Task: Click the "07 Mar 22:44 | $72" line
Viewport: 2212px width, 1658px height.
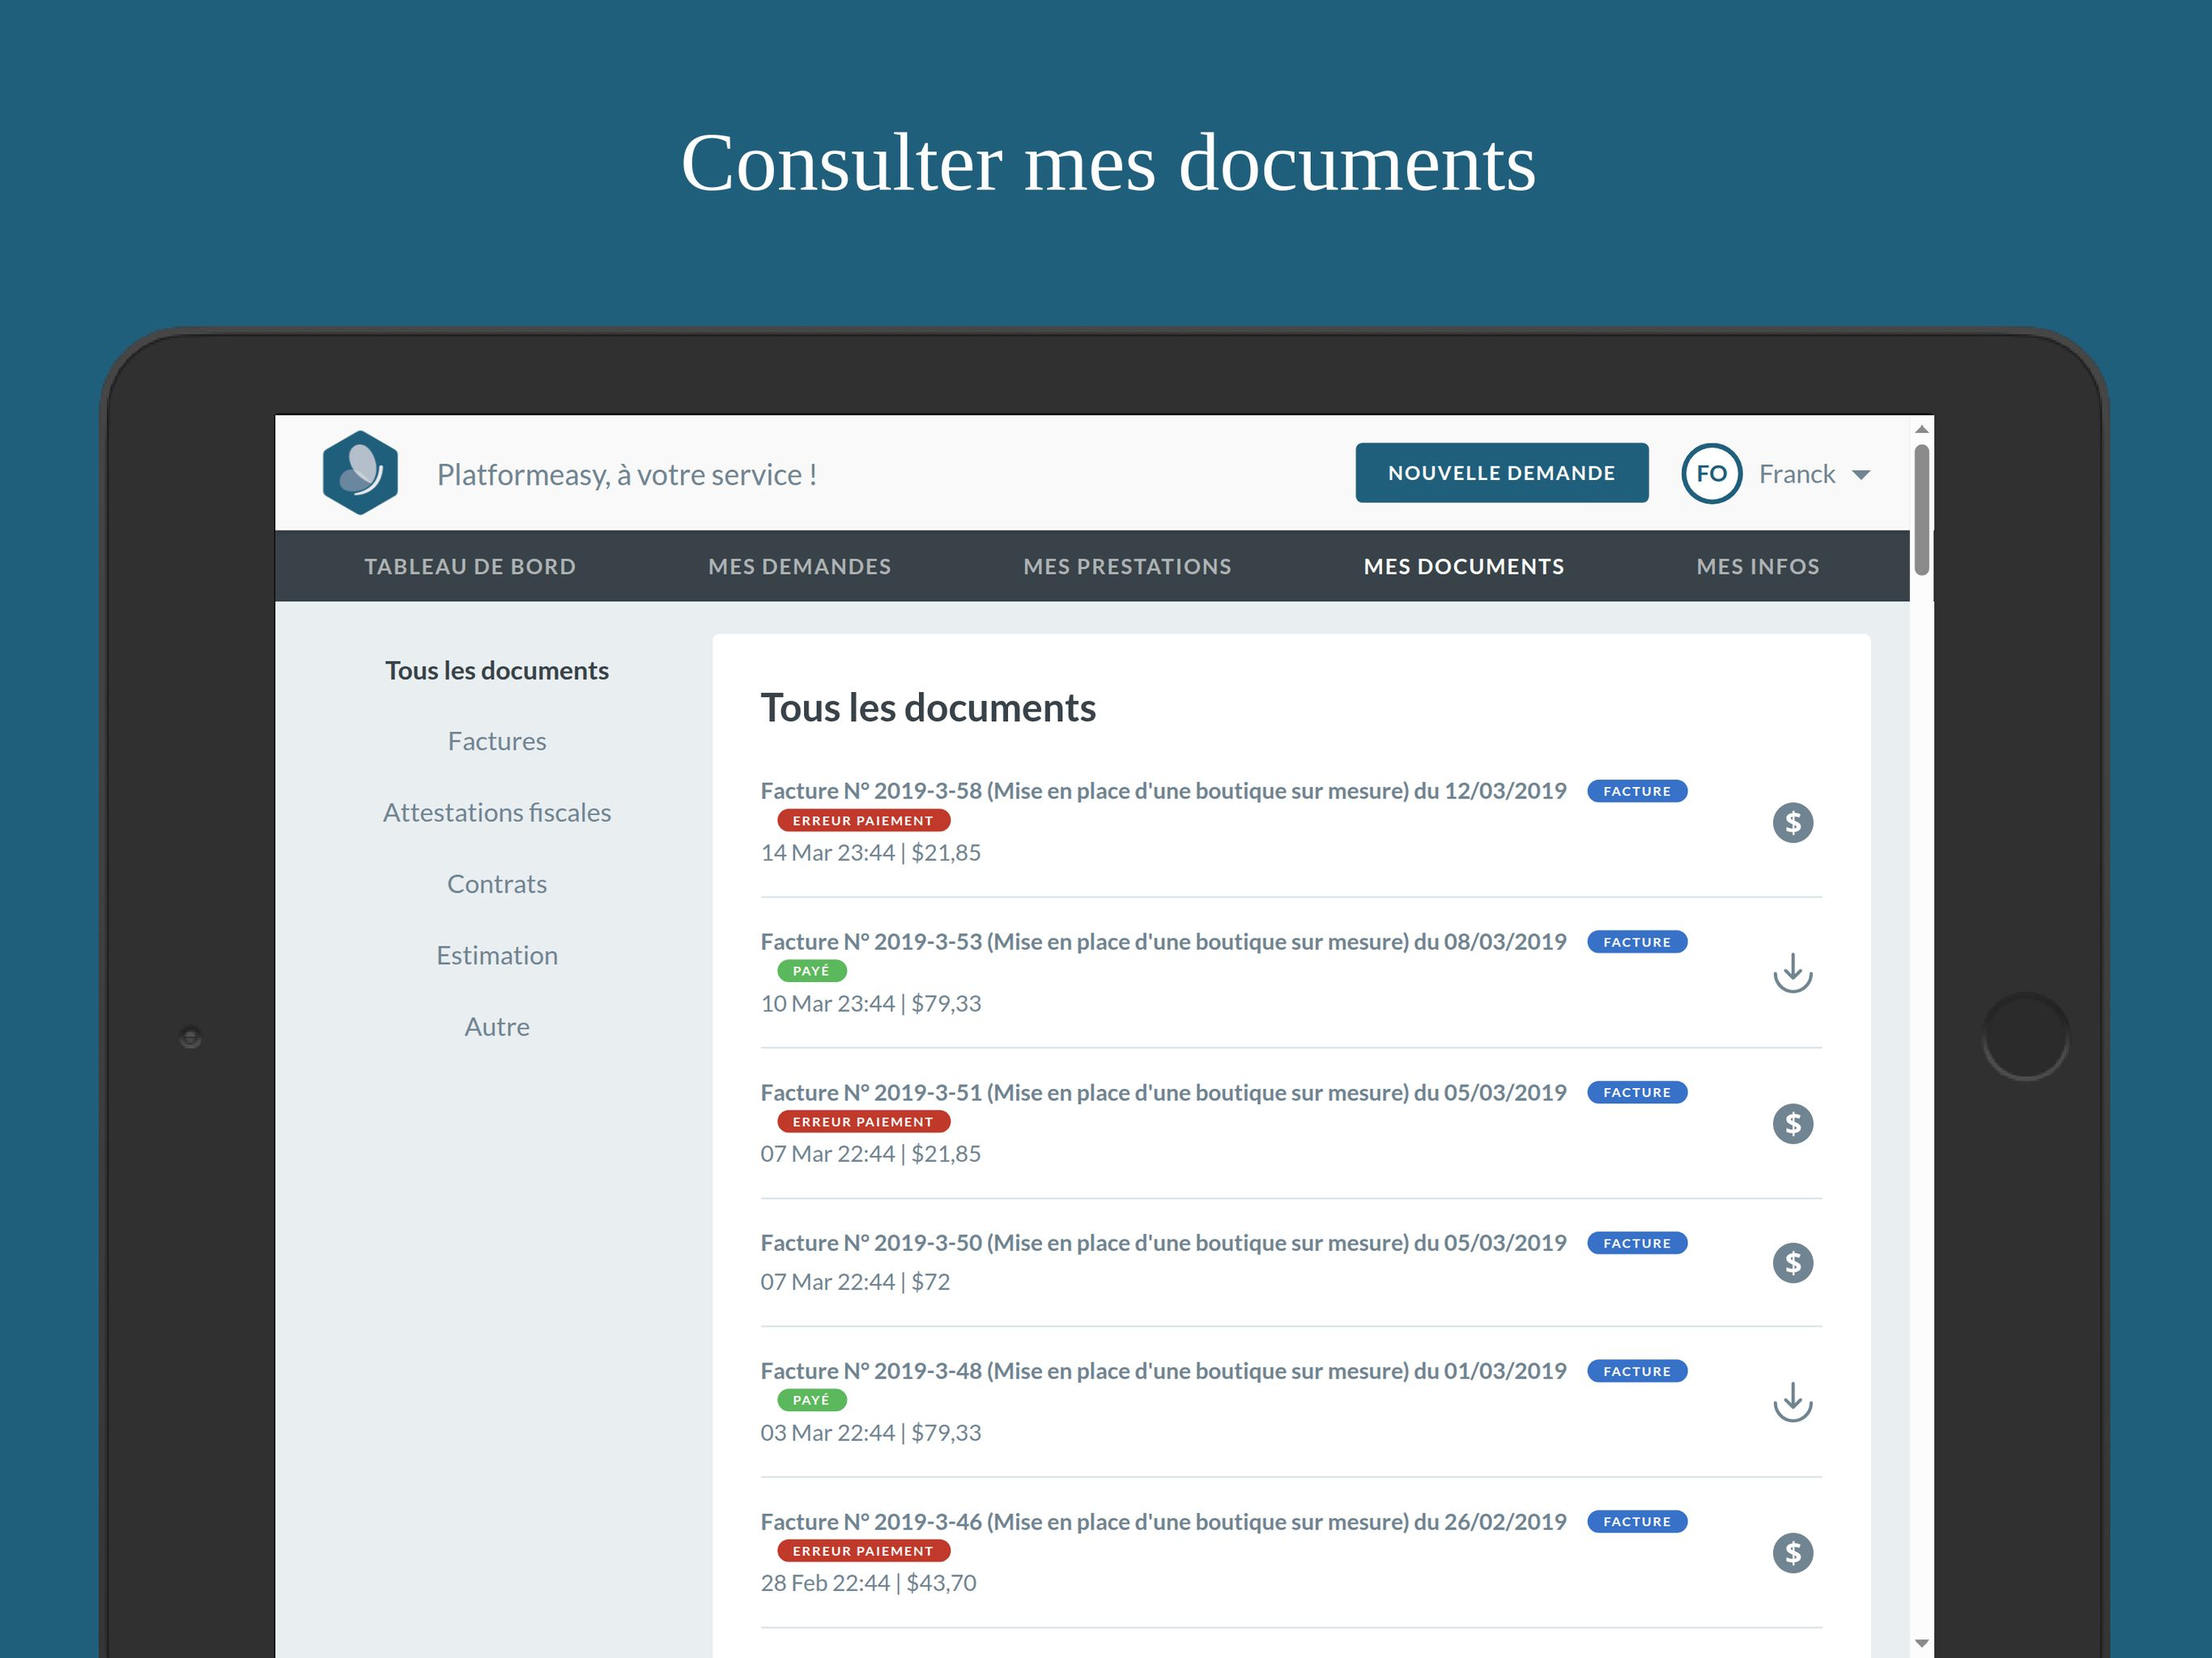Action: point(855,1282)
